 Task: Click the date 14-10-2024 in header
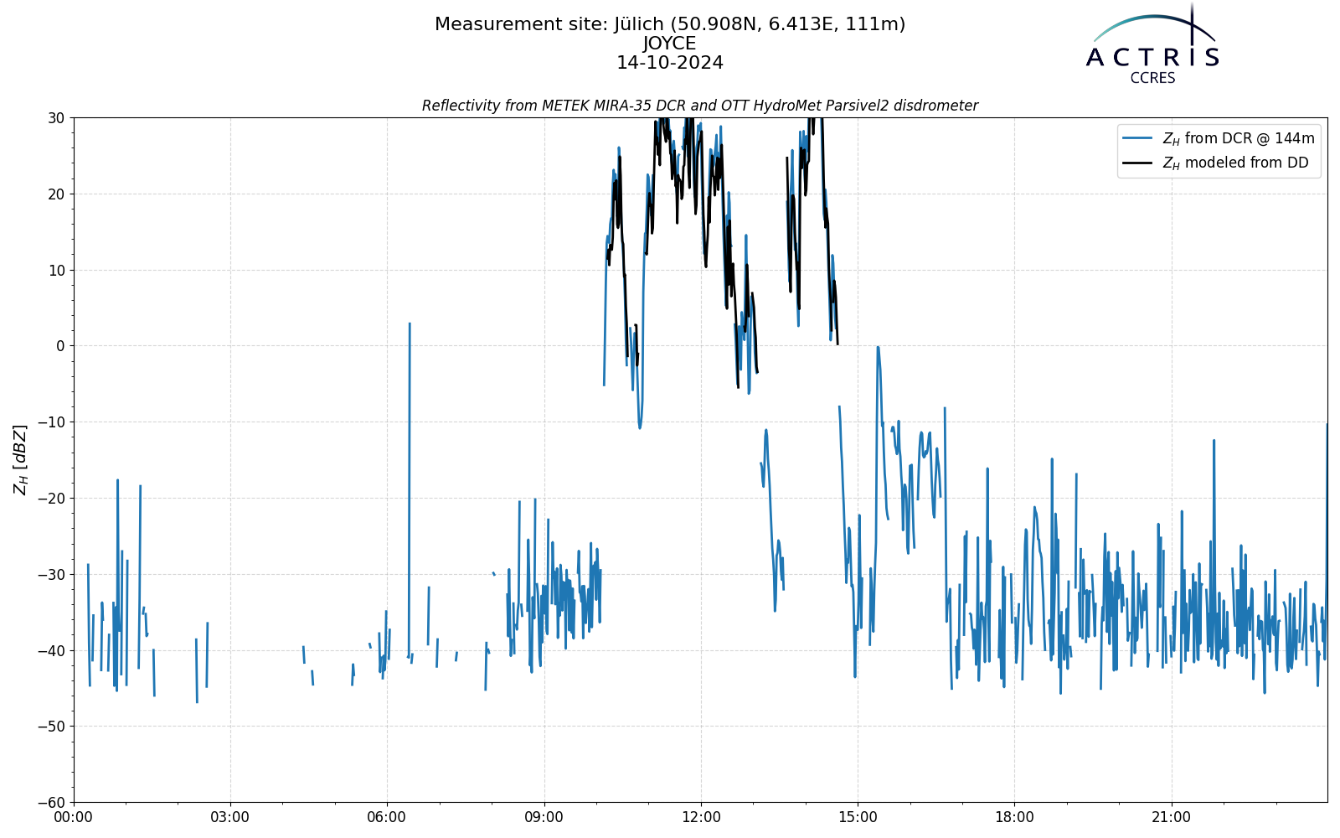pyautogui.click(x=670, y=63)
